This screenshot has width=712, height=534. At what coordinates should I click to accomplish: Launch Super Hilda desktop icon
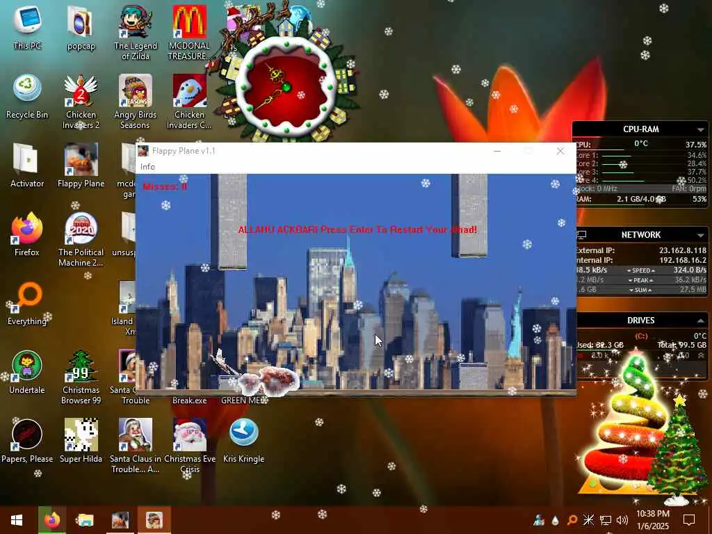click(x=81, y=442)
